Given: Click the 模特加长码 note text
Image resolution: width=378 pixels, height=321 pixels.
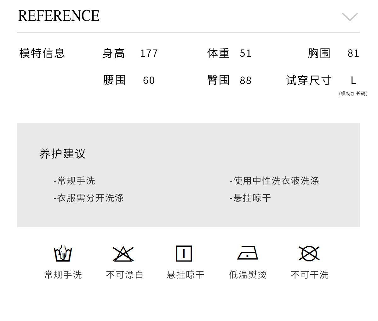Looking at the screenshot, I should [x=353, y=93].
